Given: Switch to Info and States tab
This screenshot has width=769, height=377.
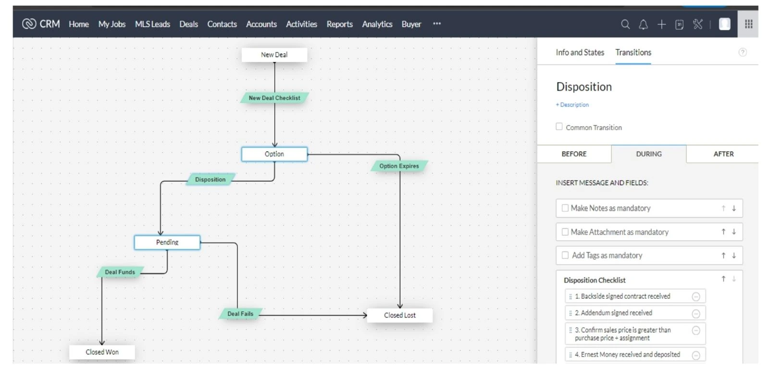Looking at the screenshot, I should click(x=580, y=53).
